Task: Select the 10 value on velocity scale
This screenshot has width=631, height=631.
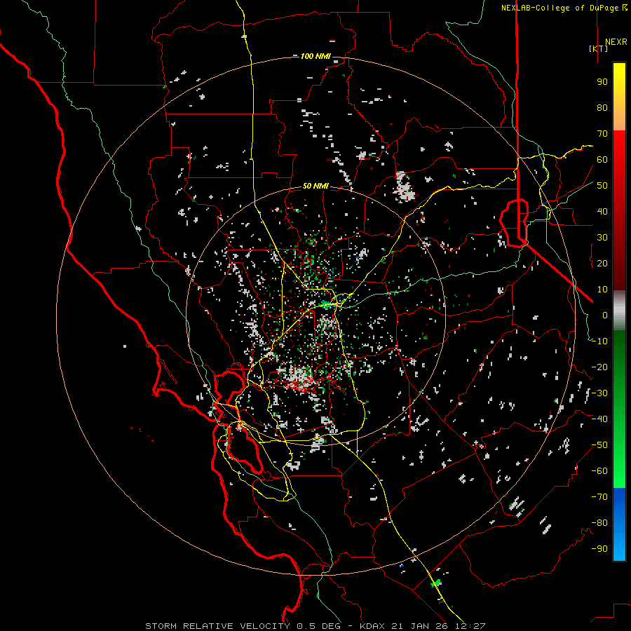Action: (602, 290)
